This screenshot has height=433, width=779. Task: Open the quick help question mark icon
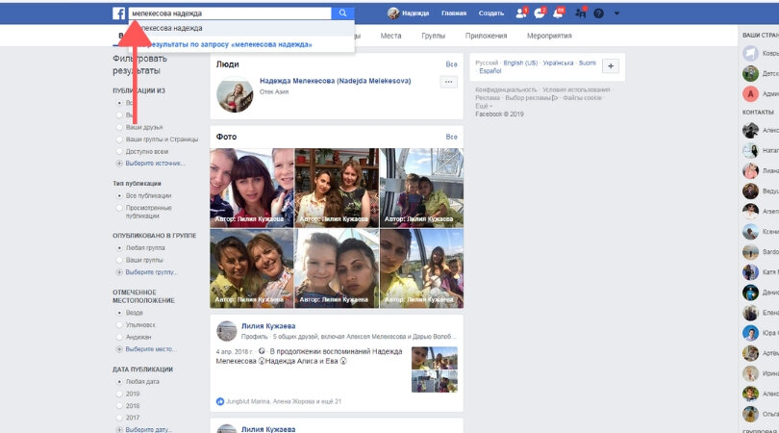coord(598,13)
